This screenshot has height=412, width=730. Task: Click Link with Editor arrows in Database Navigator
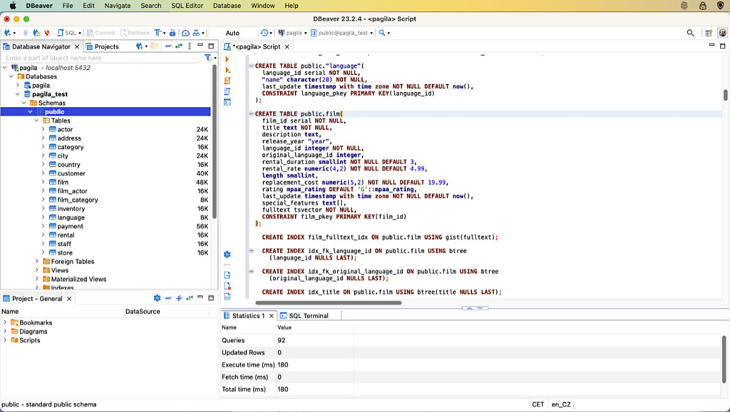[x=179, y=46]
